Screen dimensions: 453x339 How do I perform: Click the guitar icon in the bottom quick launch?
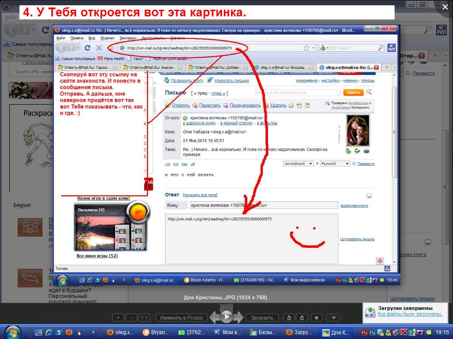[x=79, y=333]
